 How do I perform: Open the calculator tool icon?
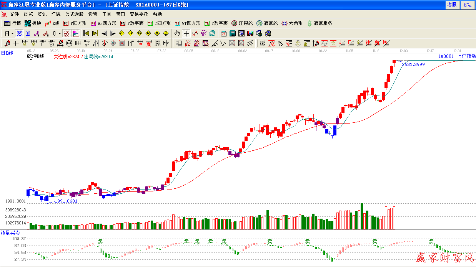click(233, 33)
